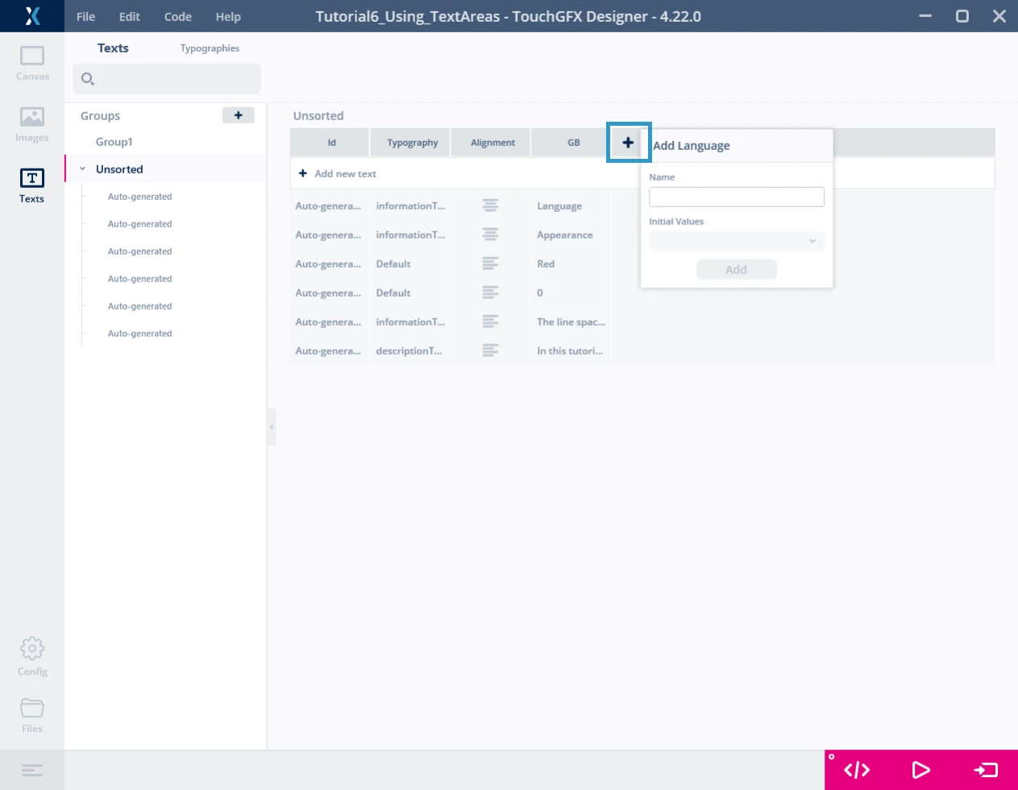Open the Initial Values dropdown
This screenshot has height=790, width=1018.
click(x=736, y=241)
